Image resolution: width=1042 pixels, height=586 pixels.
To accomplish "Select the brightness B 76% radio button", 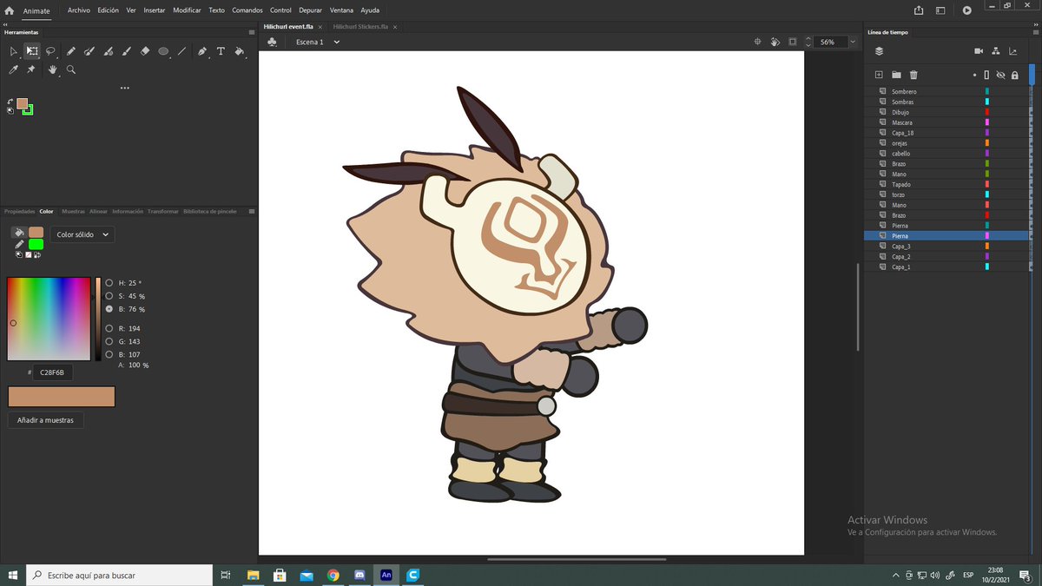I will tap(109, 309).
